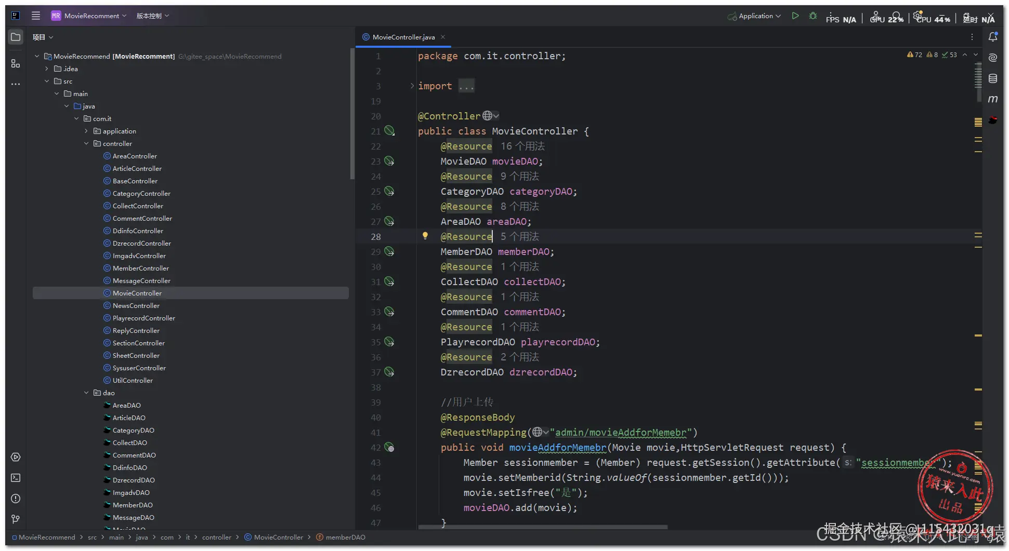The height and width of the screenshot is (551, 1009).
Task: Open the Terminal tool window
Action: pyautogui.click(x=16, y=478)
